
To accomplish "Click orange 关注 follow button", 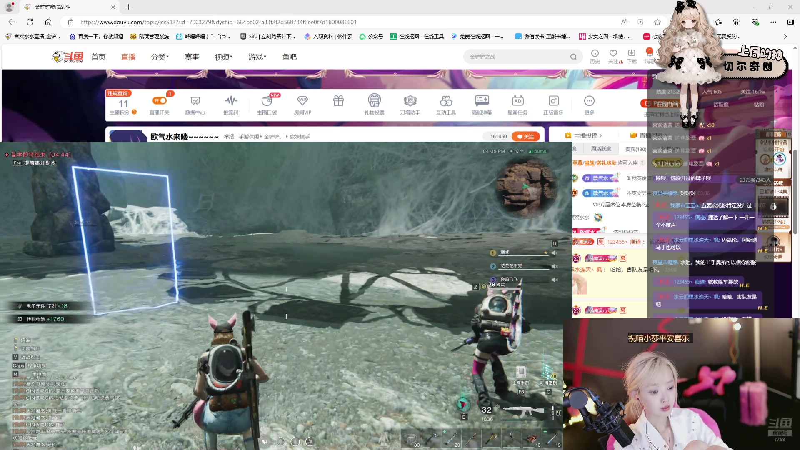I will (525, 137).
